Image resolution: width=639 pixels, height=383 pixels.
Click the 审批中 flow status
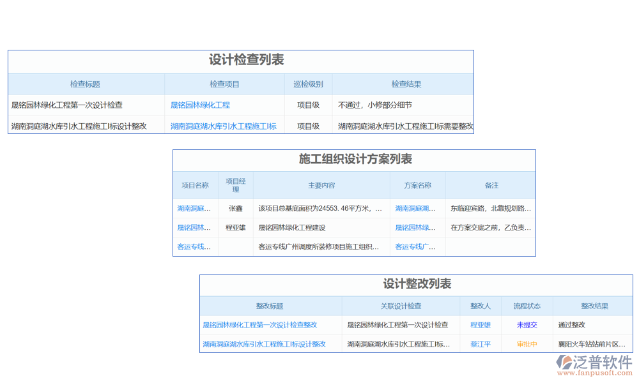(527, 344)
